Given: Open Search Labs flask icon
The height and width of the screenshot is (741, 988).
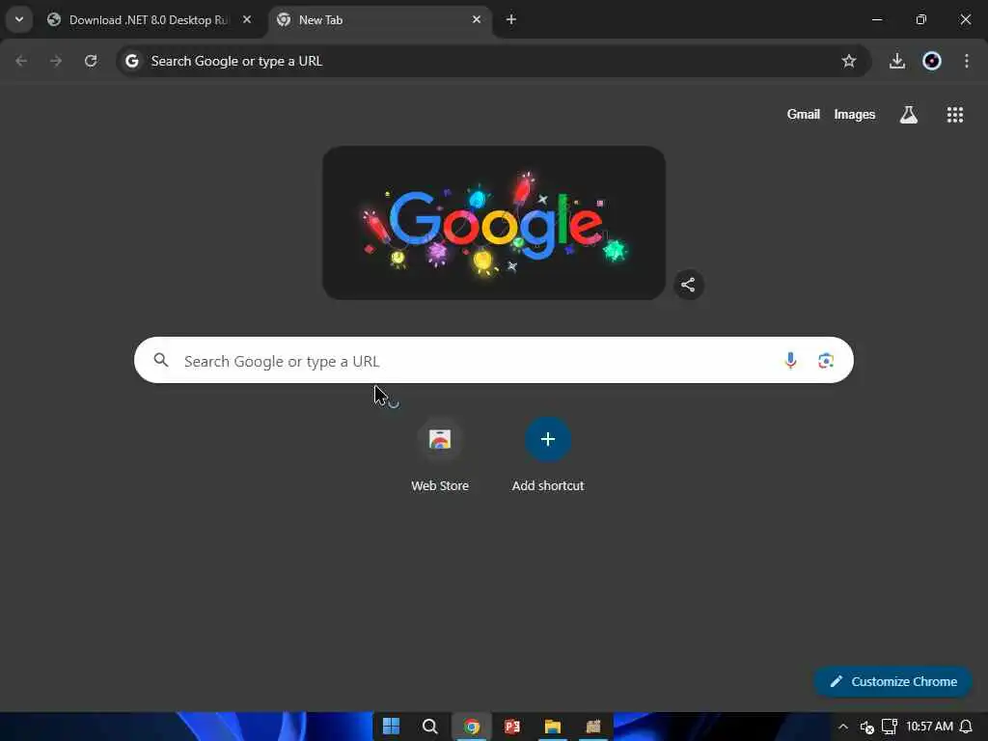Looking at the screenshot, I should (909, 115).
